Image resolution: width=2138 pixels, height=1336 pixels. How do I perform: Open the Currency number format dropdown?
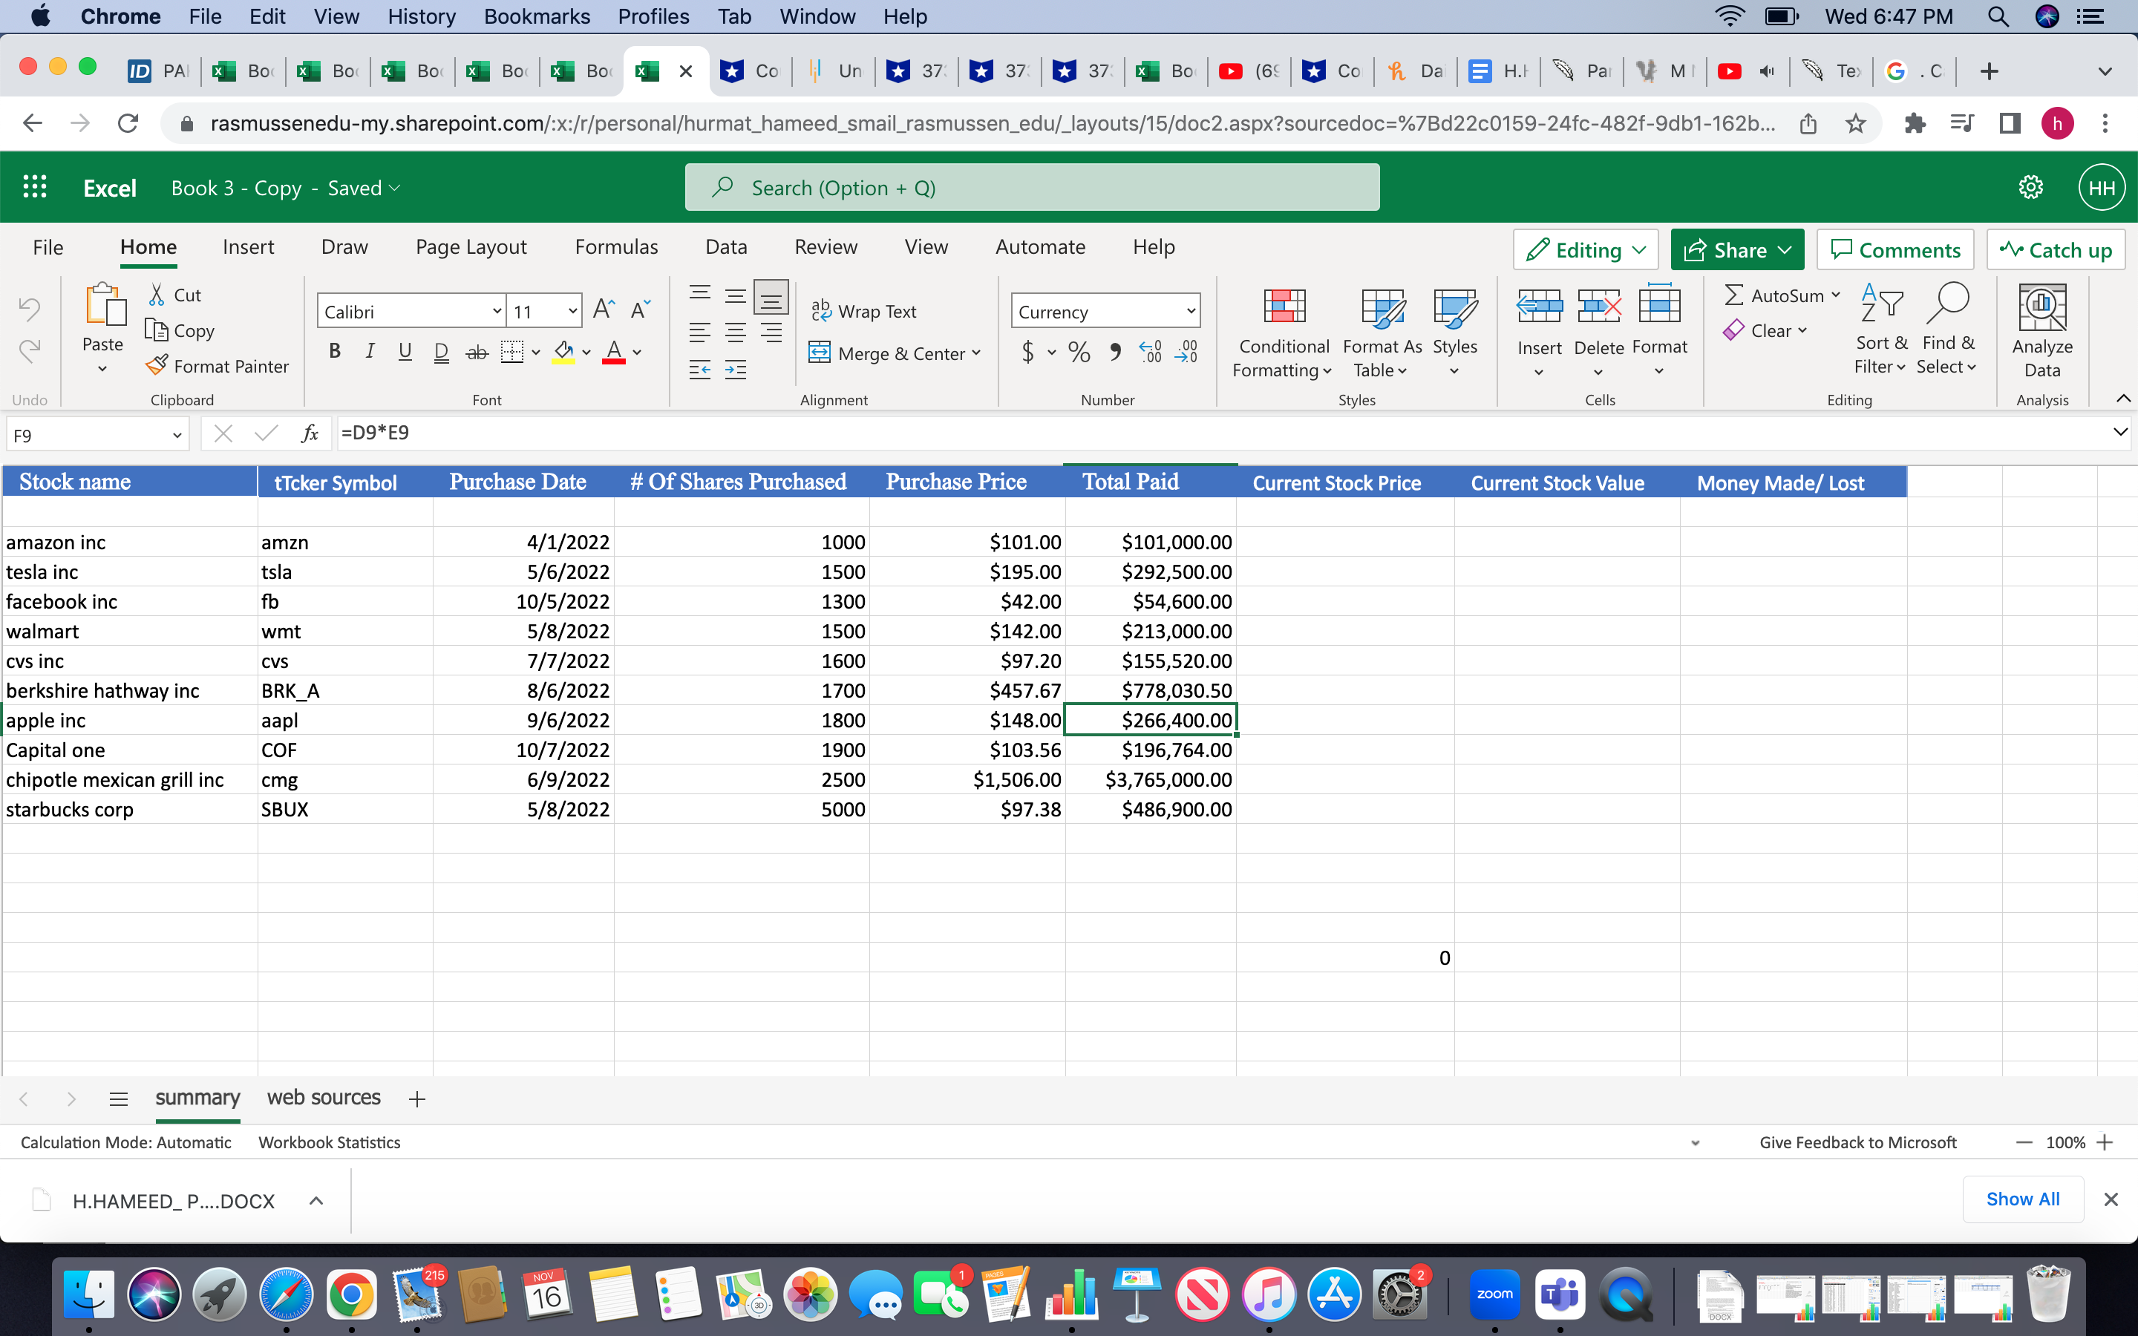point(1105,310)
